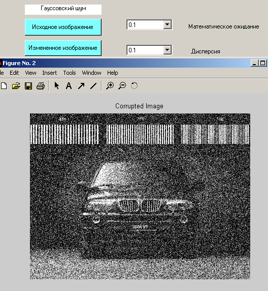Click the 0.1 value field beside Дисперсия
The height and width of the screenshot is (291, 268).
click(x=145, y=50)
